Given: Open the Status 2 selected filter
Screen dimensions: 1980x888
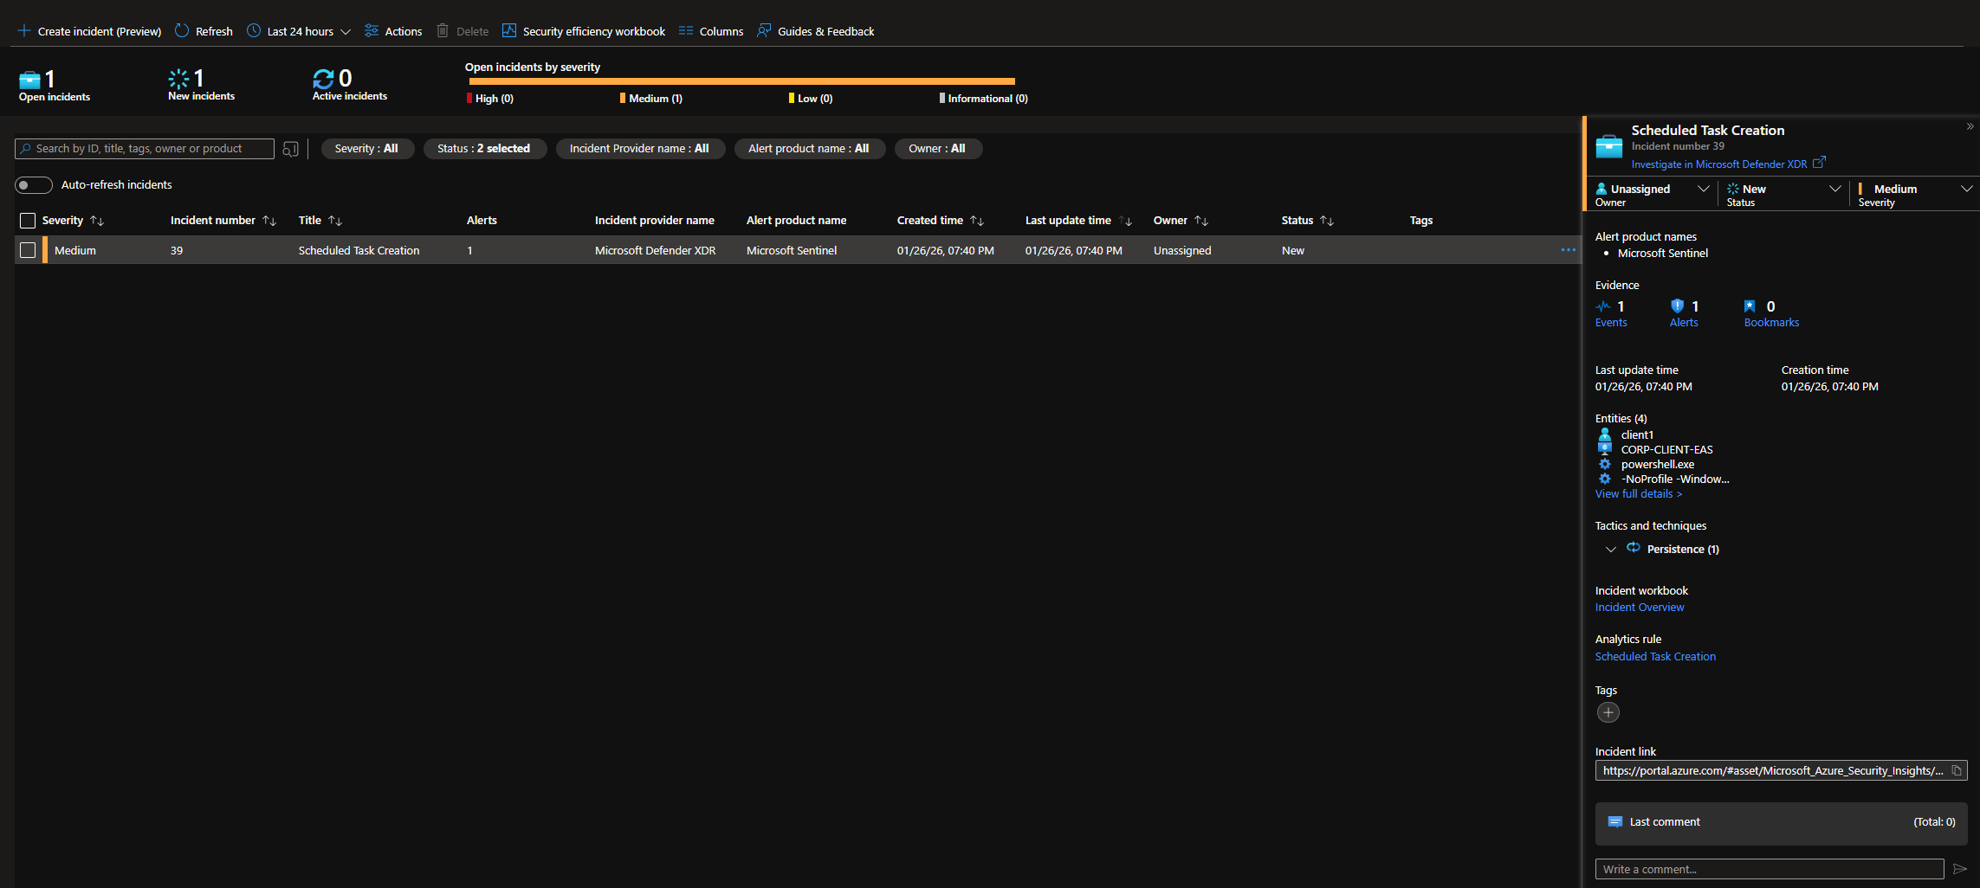Looking at the screenshot, I should (484, 149).
